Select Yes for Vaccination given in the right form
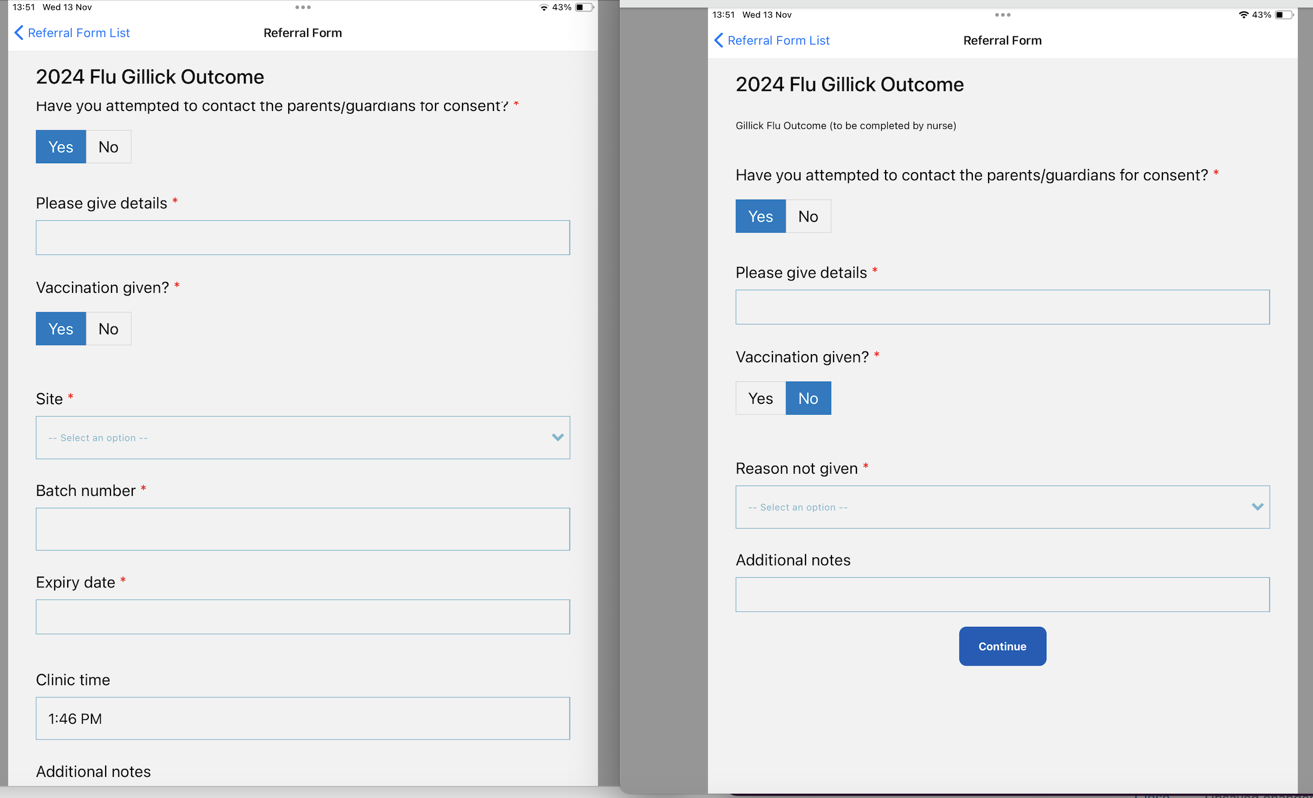The image size is (1313, 798). tap(760, 398)
